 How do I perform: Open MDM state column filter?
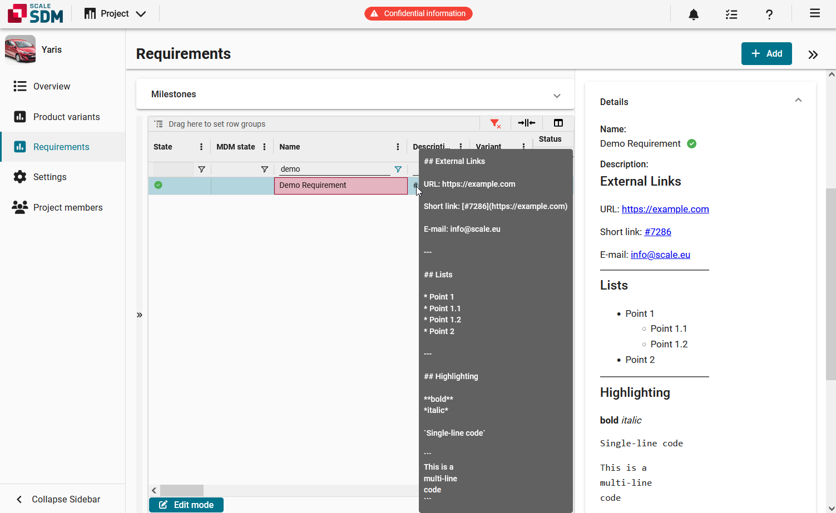[x=264, y=170]
